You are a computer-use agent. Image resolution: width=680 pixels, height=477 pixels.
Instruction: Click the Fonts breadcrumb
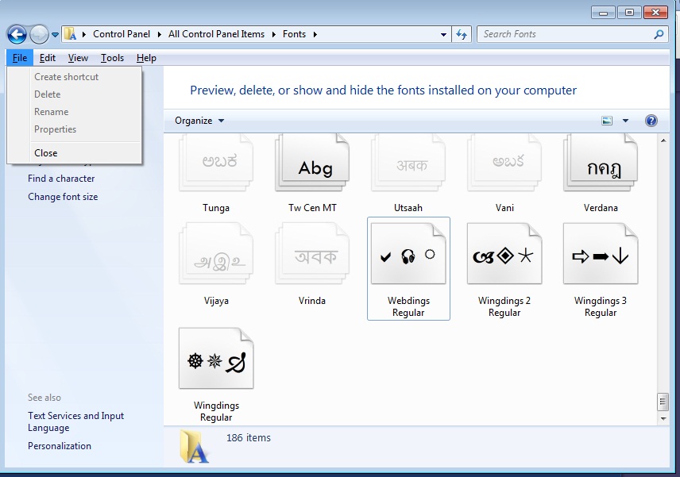294,34
